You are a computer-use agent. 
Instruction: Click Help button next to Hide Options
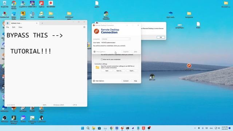[x=135, y=81]
